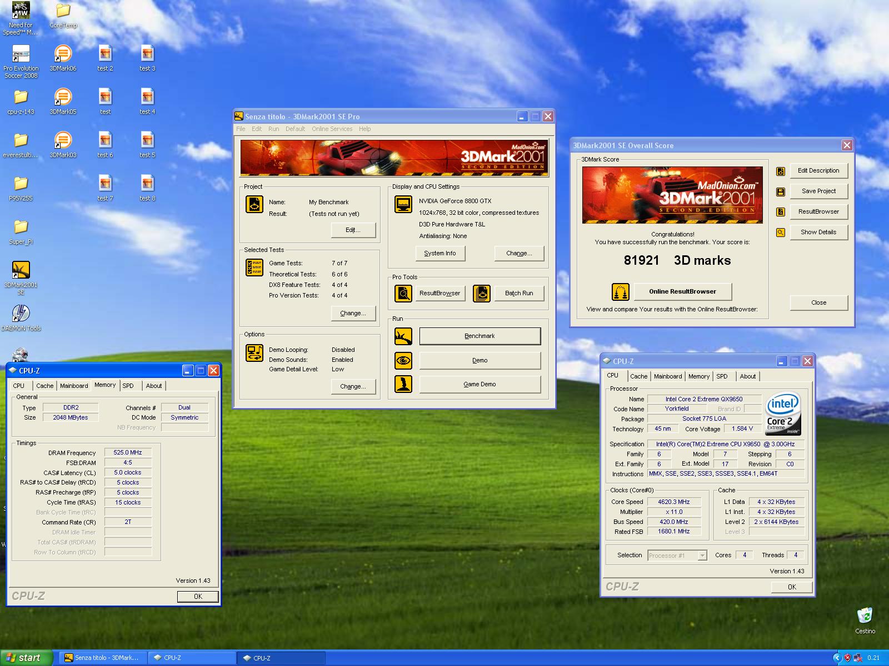The image size is (889, 666).
Task: Click the Intel Core 2 Extreme logo
Action: (x=783, y=414)
